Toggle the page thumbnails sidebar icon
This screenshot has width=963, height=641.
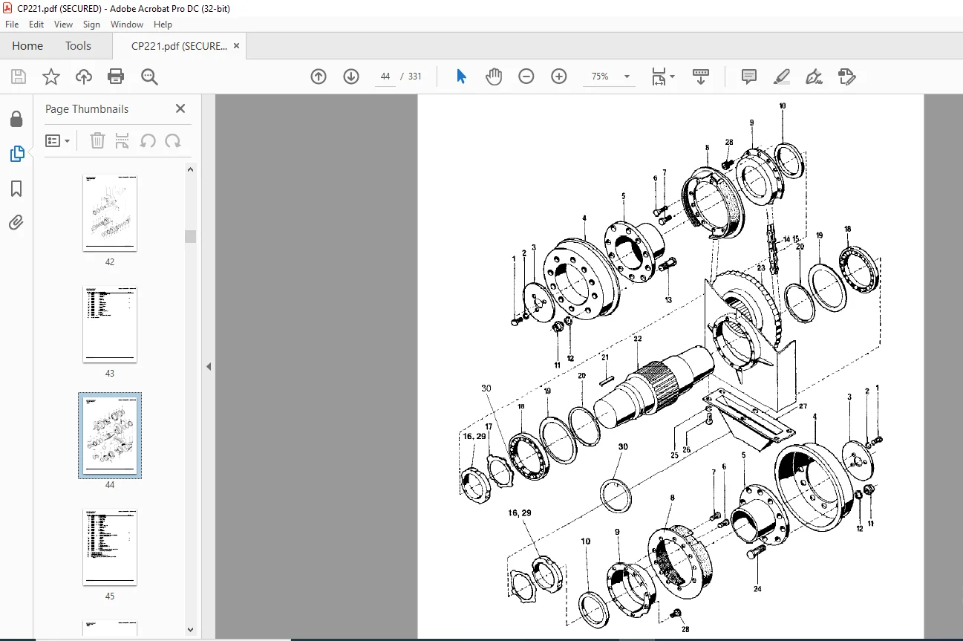[x=16, y=154]
